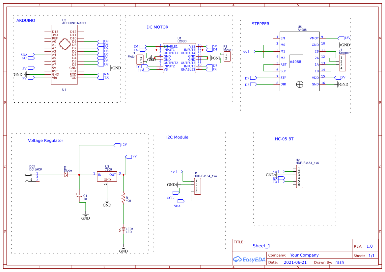Click the 'DC MOTOR' section title
Viewport: 385px width, 272px height.
click(157, 27)
